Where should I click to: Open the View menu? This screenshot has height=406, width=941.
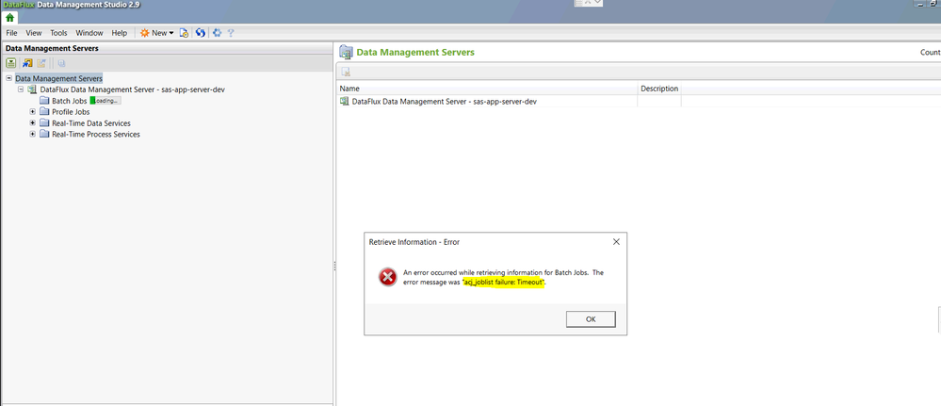coord(34,33)
